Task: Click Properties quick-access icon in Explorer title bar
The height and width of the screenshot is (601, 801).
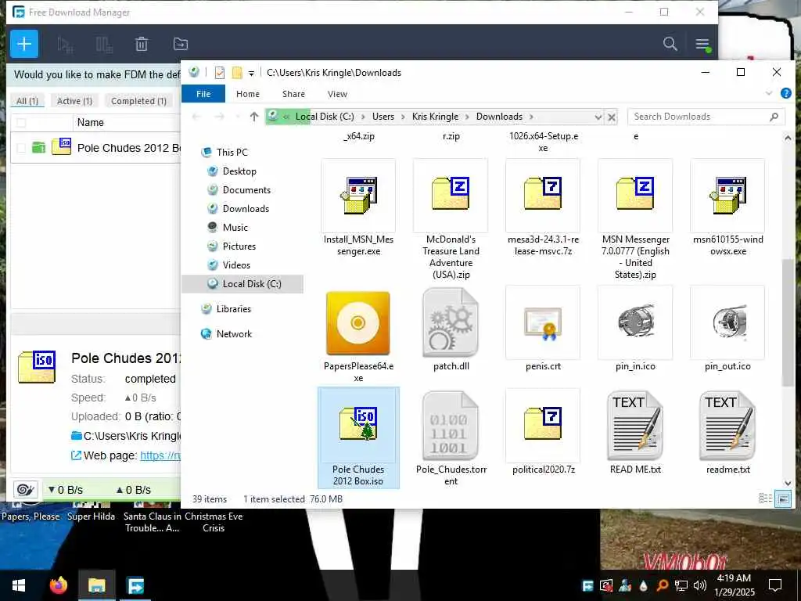Action: coord(220,73)
